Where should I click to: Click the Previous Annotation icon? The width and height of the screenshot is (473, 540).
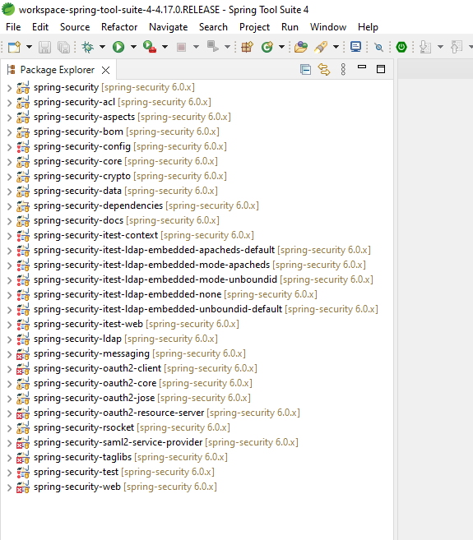pos(457,47)
